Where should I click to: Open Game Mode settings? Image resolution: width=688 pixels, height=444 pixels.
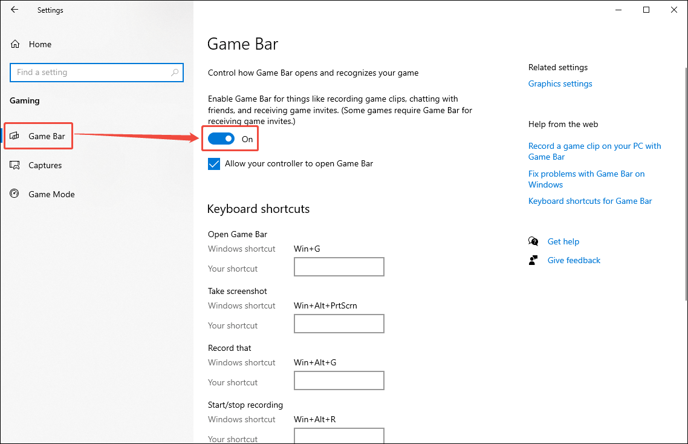(x=51, y=194)
